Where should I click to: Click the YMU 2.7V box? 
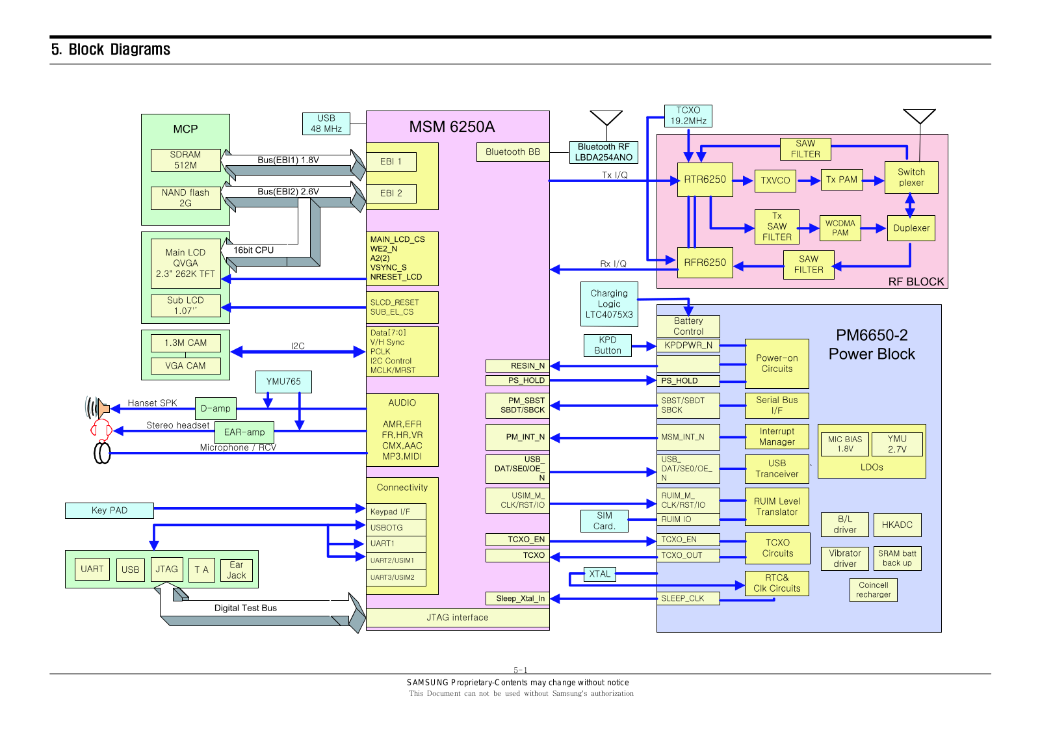[897, 444]
